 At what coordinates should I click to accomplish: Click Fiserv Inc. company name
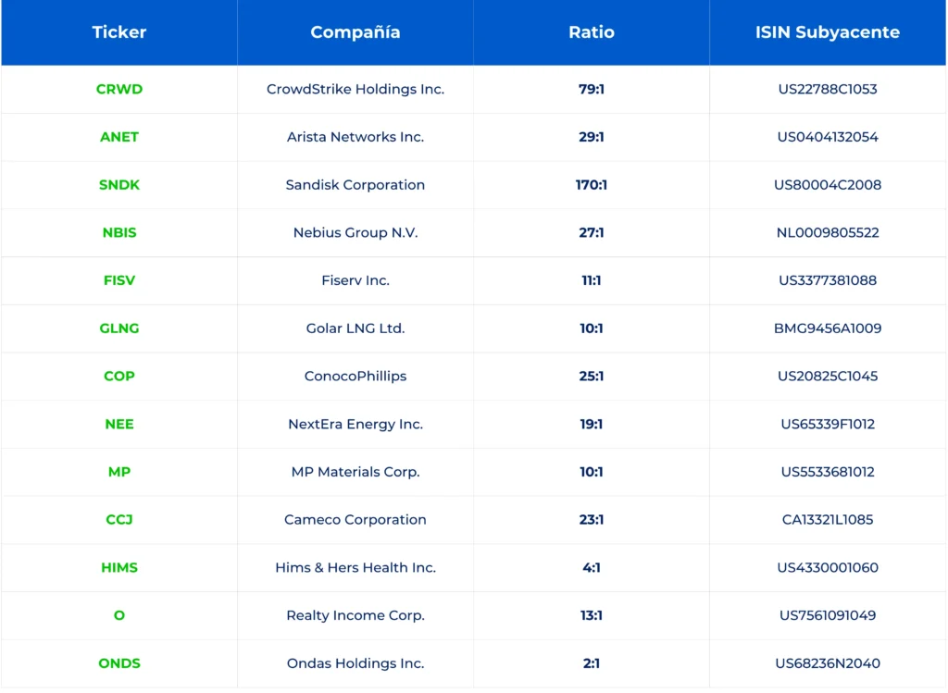coord(355,280)
